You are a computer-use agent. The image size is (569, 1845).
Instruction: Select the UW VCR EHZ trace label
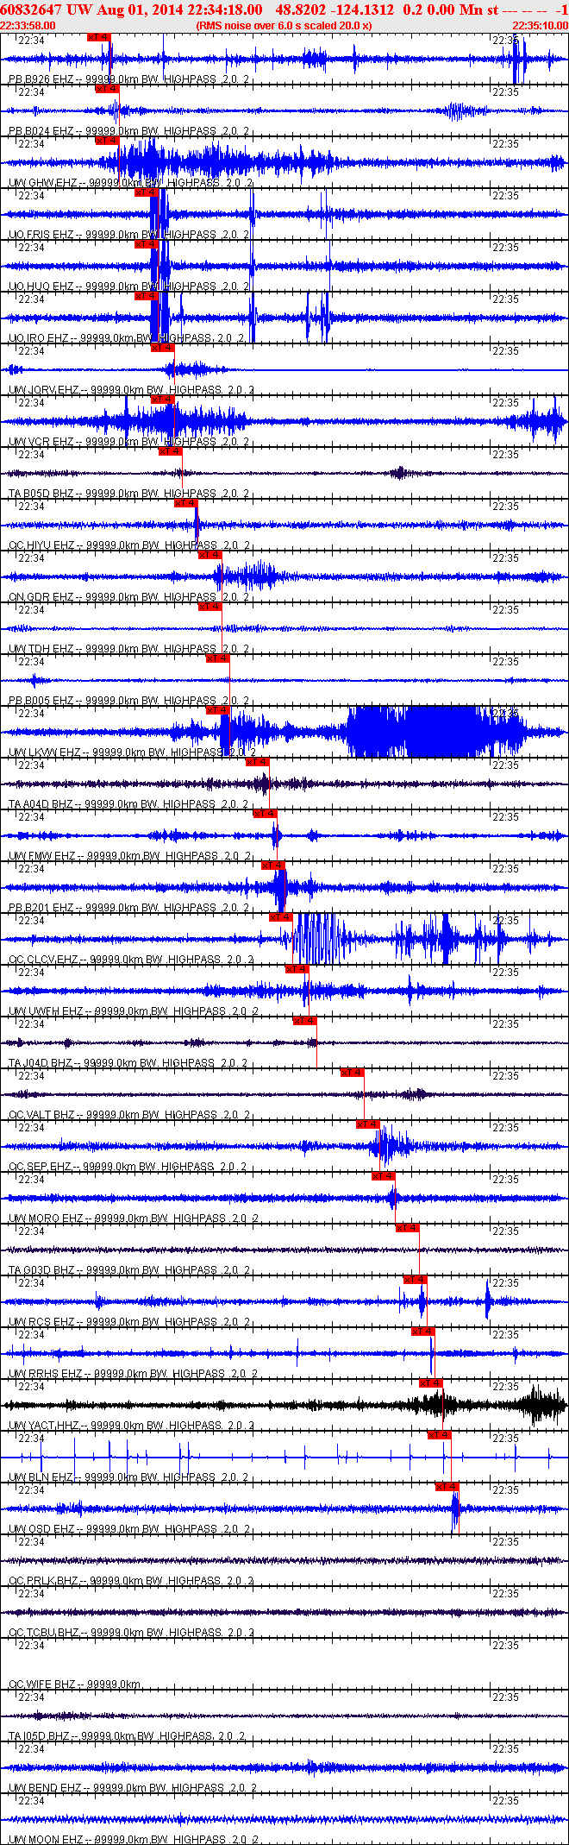[128, 442]
